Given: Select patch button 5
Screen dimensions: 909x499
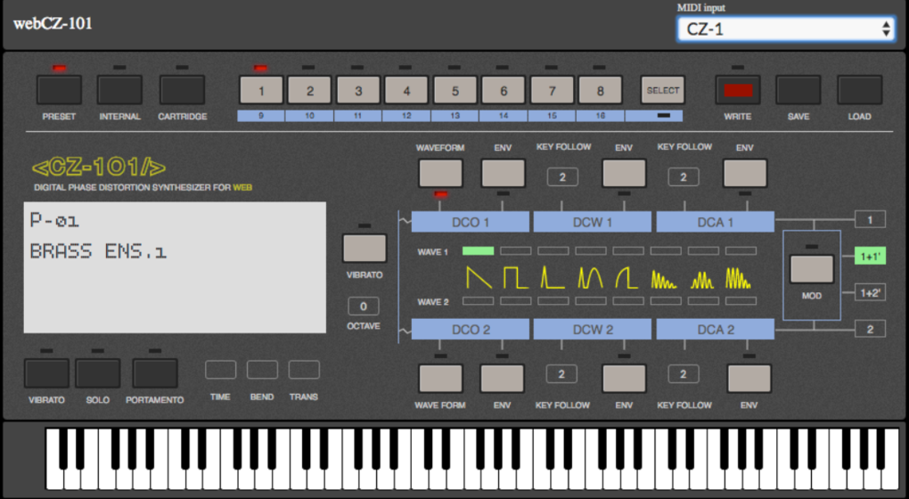Looking at the screenshot, I should (x=455, y=90).
